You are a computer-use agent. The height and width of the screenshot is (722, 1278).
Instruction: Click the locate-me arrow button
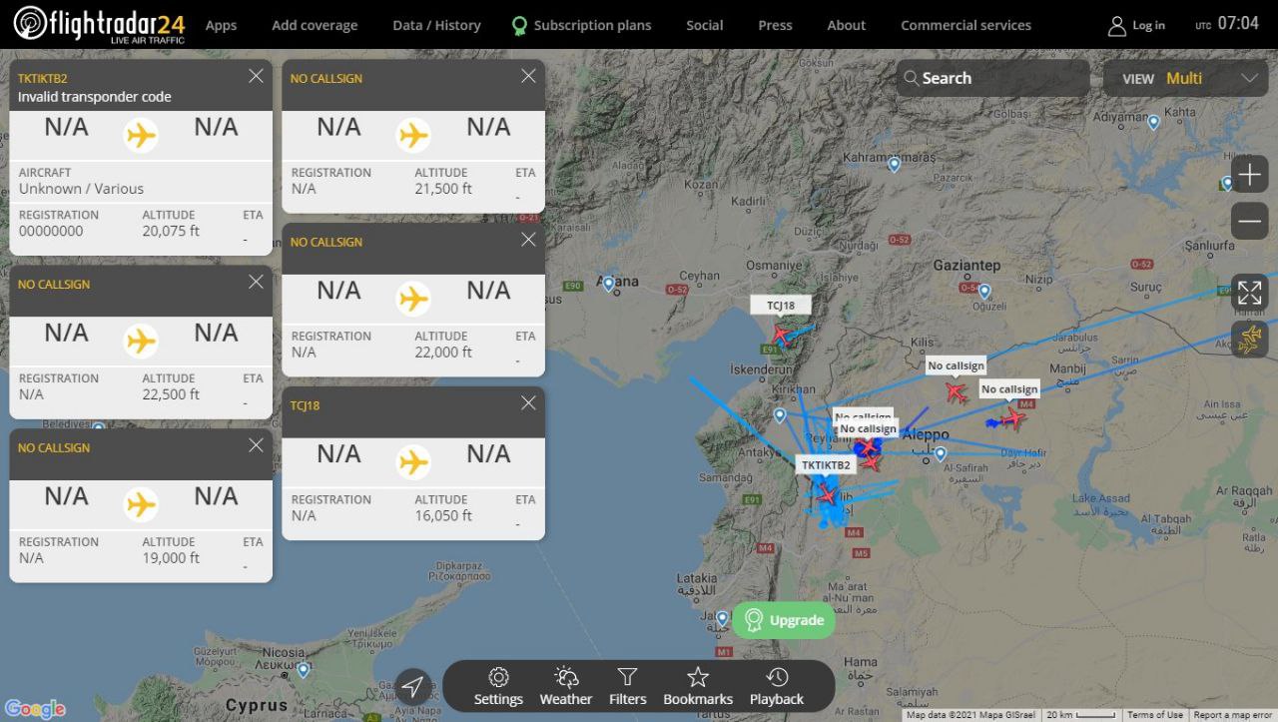pyautogui.click(x=413, y=687)
